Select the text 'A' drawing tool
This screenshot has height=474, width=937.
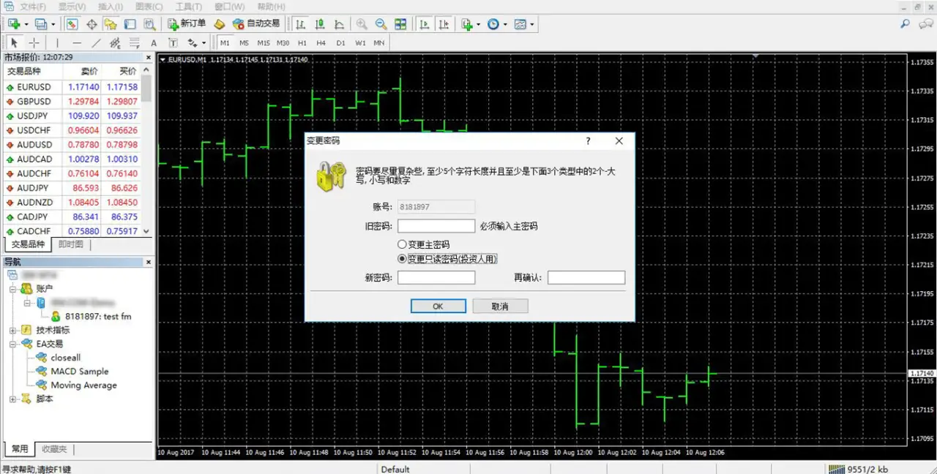[154, 43]
